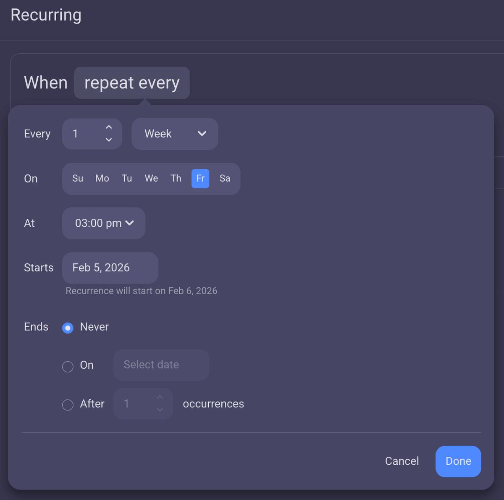Dismiss the dialog with Cancel
This screenshot has height=500, width=504.
click(402, 461)
